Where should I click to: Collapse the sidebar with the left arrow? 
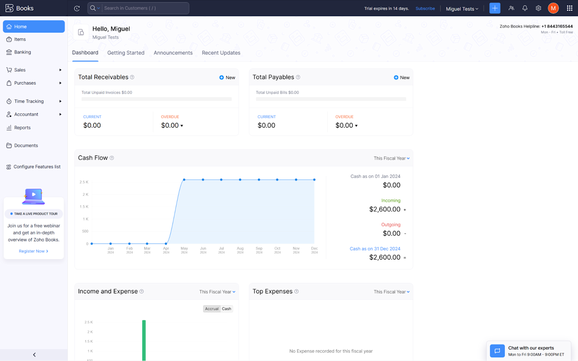coord(34,355)
